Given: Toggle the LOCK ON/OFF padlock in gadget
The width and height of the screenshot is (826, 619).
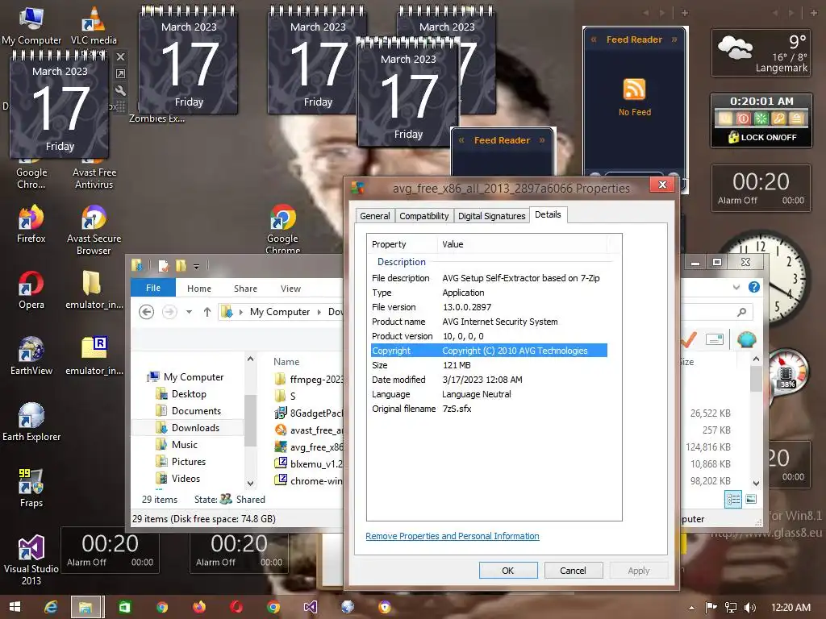Looking at the screenshot, I should (x=733, y=137).
